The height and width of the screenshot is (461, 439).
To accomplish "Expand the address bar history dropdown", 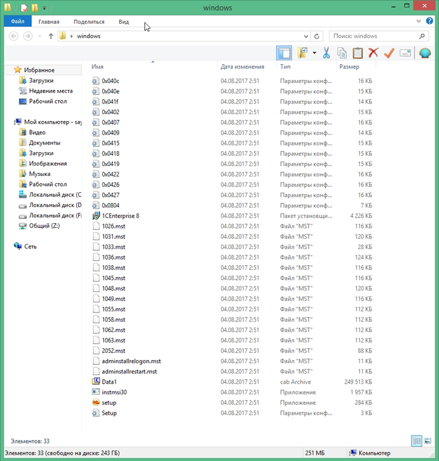I will pyautogui.click(x=306, y=36).
